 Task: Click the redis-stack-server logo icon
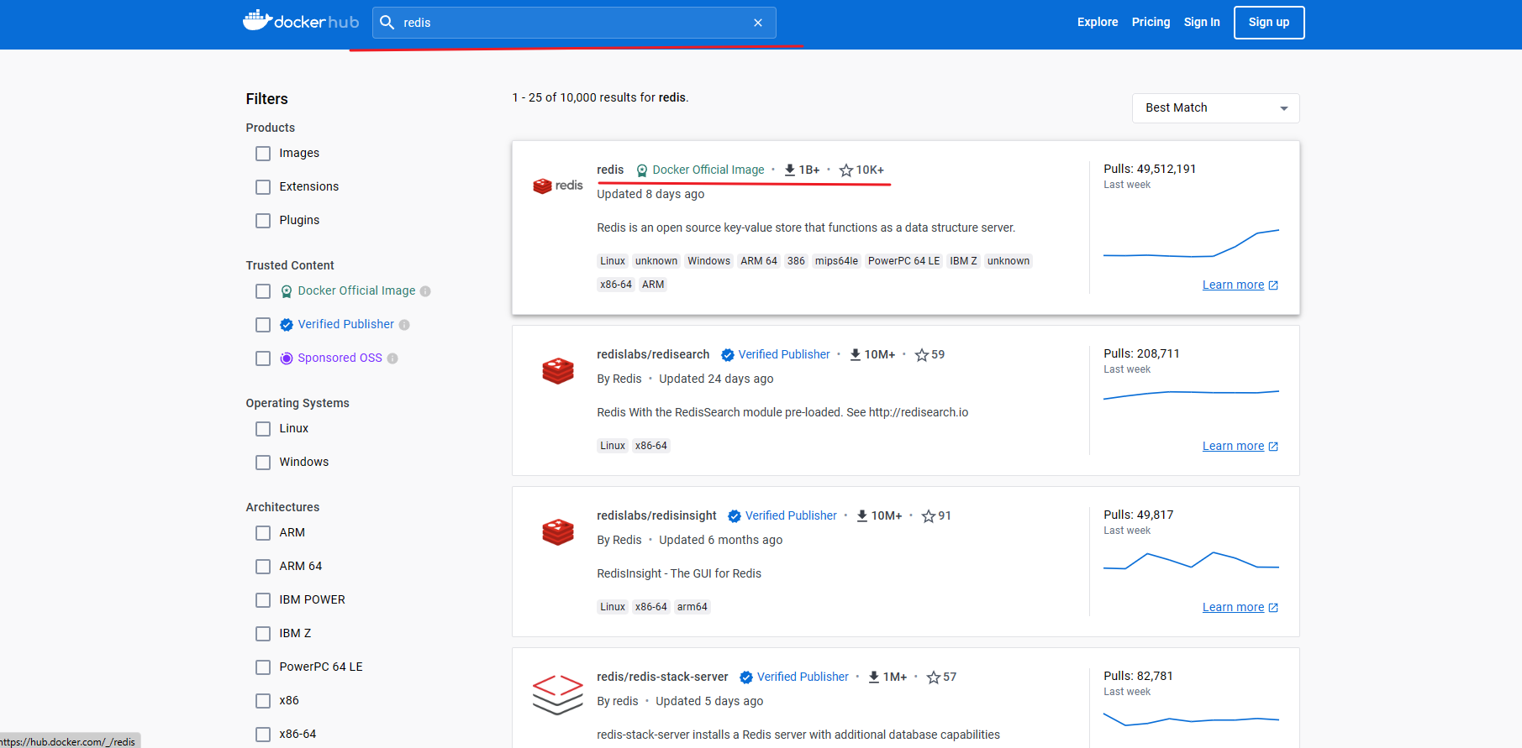pyautogui.click(x=557, y=694)
